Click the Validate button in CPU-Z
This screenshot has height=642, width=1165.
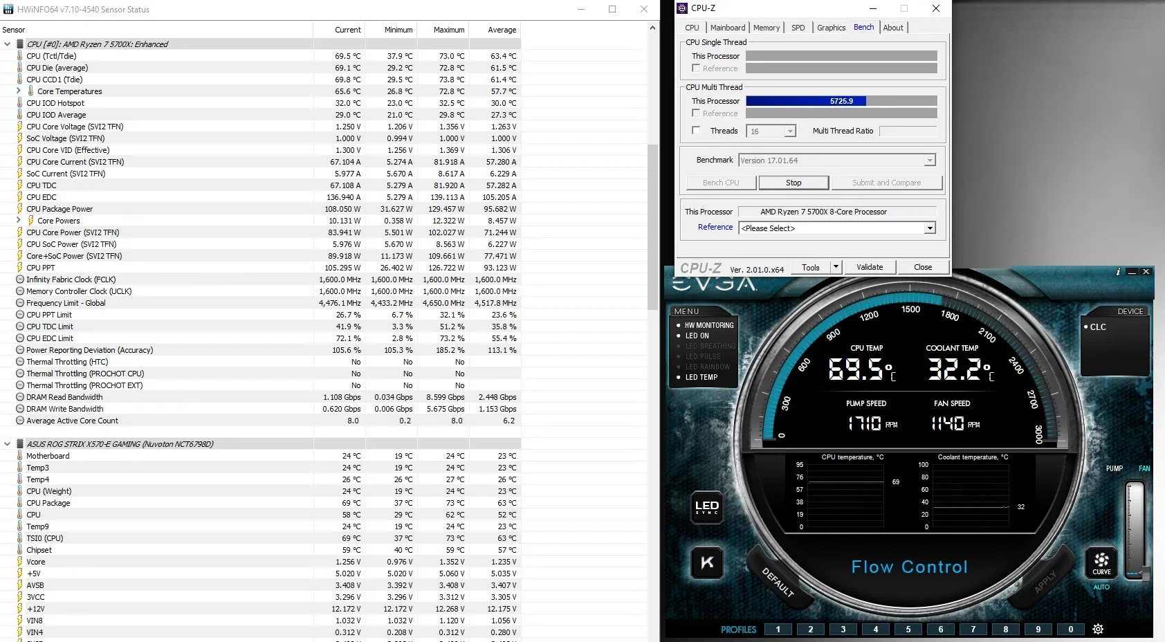[870, 267]
